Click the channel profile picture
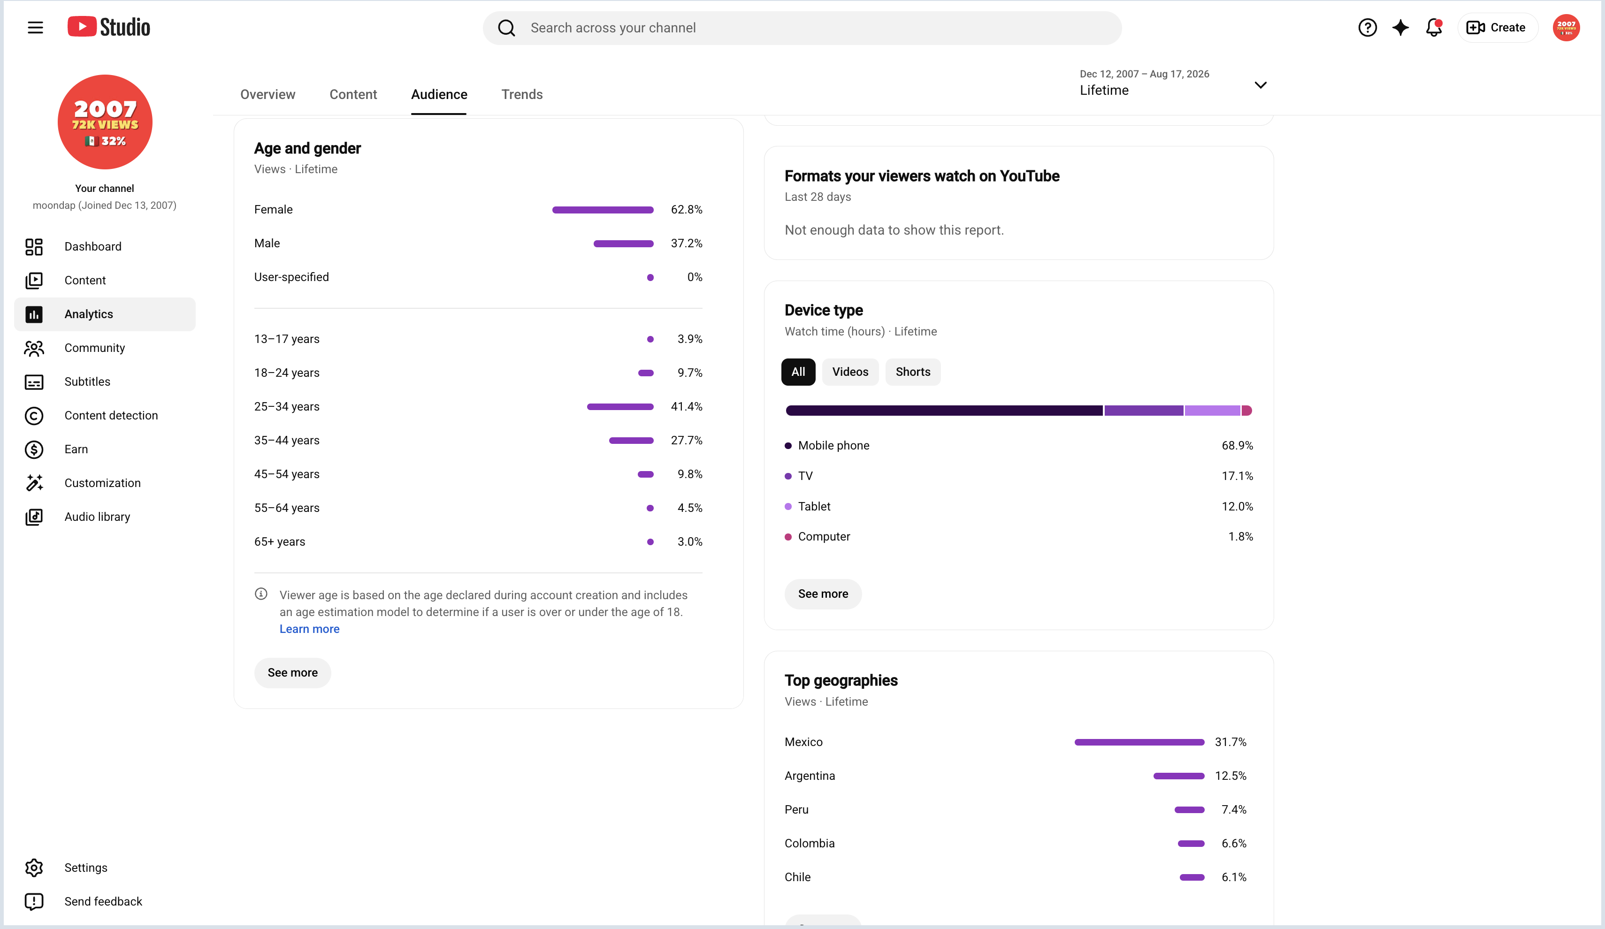1605x929 pixels. point(105,122)
